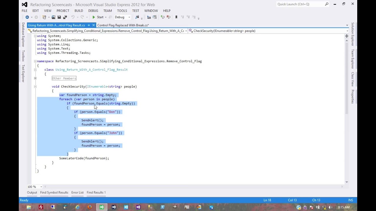
Task: Open the Team Explorer side panel
Action: (x=352, y=59)
